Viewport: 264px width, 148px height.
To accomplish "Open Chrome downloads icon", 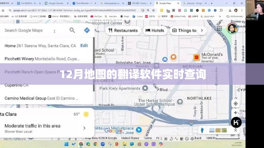I will click(230, 10).
